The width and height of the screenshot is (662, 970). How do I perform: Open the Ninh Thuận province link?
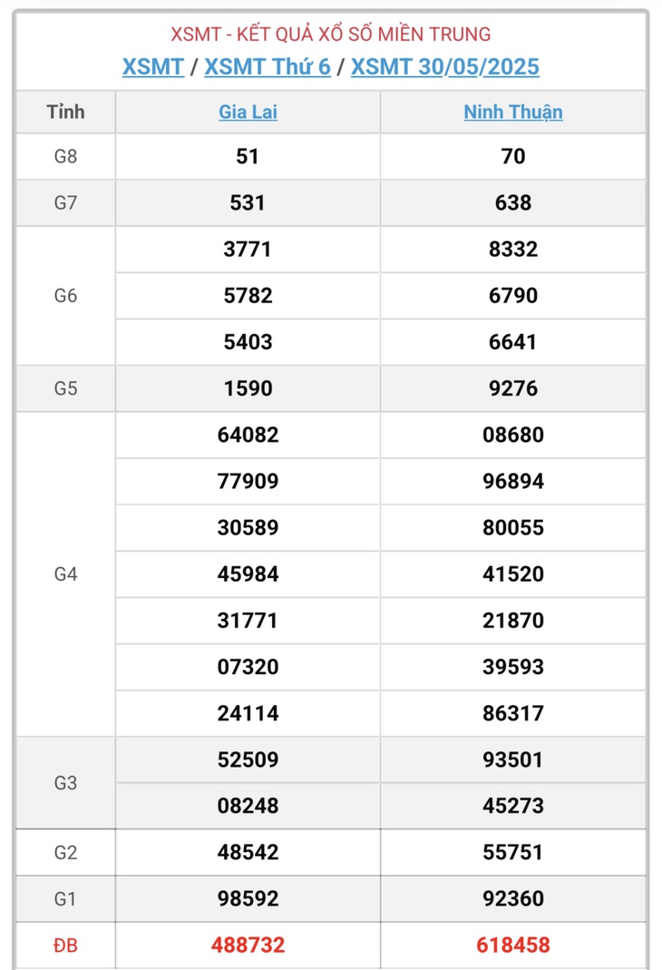point(513,112)
